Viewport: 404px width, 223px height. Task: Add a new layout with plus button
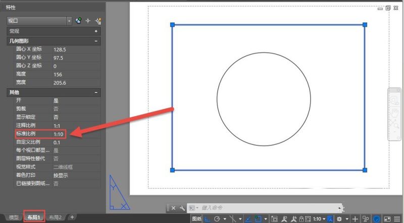click(x=72, y=217)
